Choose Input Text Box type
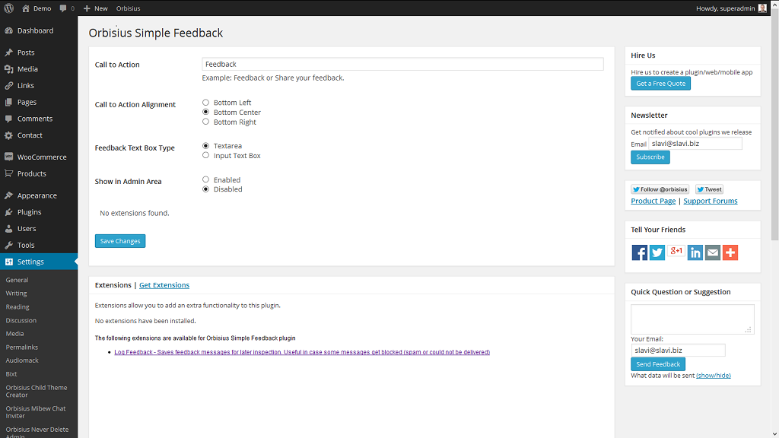 tap(205, 155)
